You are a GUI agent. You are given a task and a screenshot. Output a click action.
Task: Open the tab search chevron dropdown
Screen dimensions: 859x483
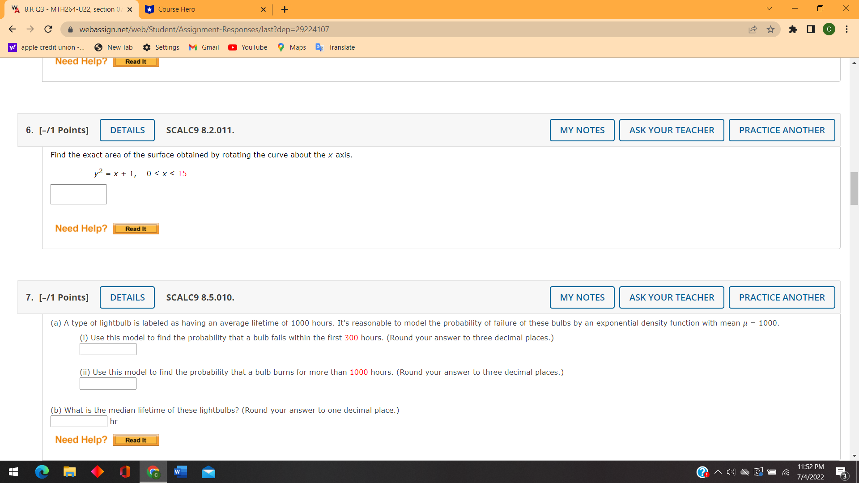[768, 8]
